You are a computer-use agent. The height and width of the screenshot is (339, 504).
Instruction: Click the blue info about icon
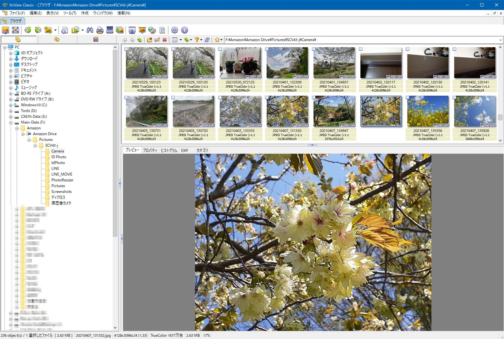184,30
